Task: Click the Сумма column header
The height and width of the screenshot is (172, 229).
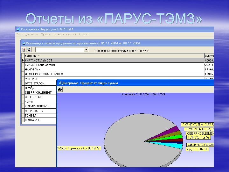Action: point(209,56)
